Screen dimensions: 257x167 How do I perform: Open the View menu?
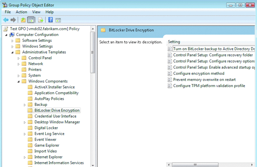[x=36, y=12]
